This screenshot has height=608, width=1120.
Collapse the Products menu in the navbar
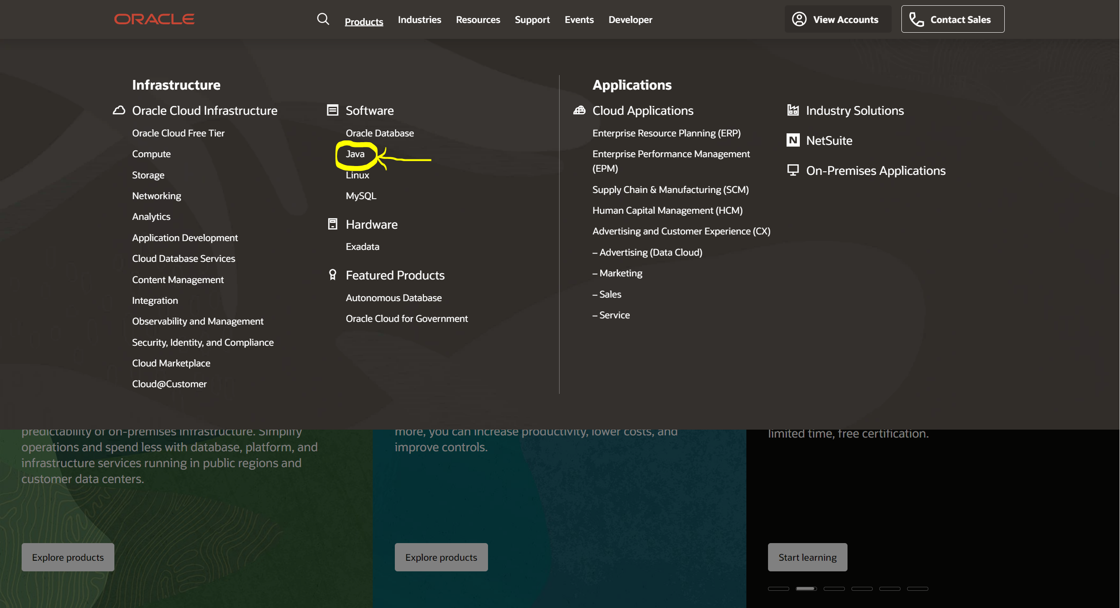coord(363,21)
